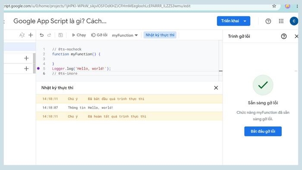Undo last edit
Screen dimensions: 302x170
(41, 35)
